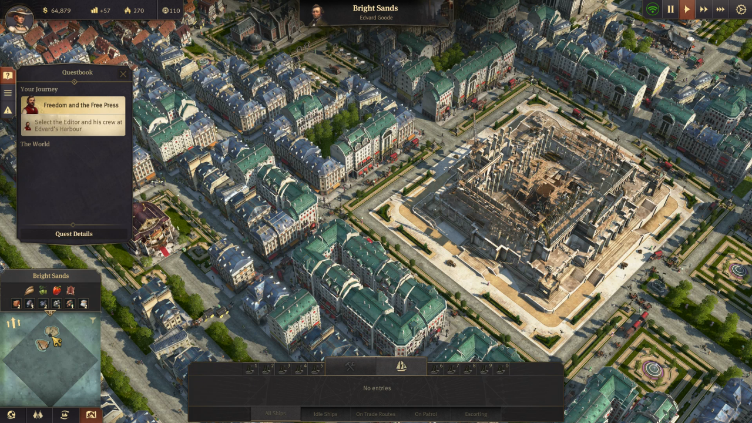Open the list side tab below Questbook

pos(8,93)
